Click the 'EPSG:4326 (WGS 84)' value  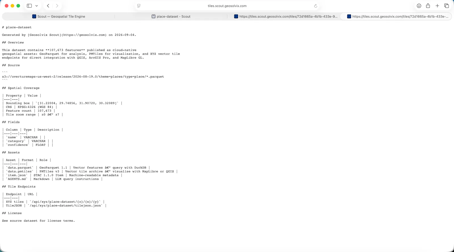click(35, 107)
